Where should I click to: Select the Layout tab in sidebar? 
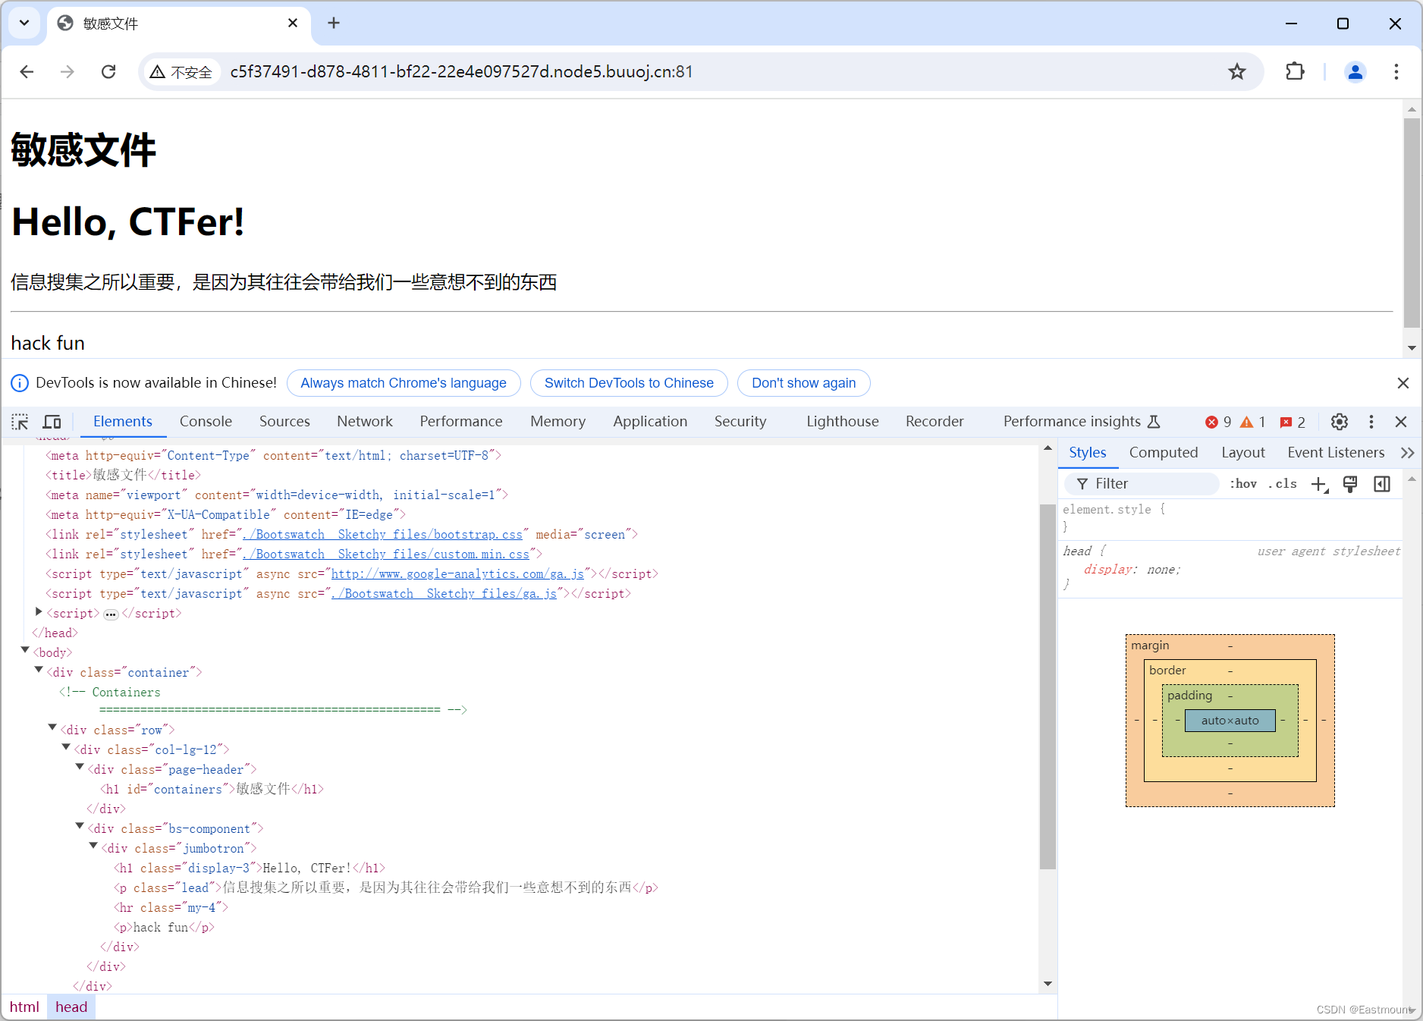(x=1242, y=453)
